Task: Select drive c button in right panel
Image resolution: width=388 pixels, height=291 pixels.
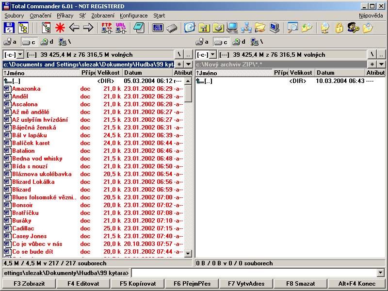Action: tap(222, 42)
